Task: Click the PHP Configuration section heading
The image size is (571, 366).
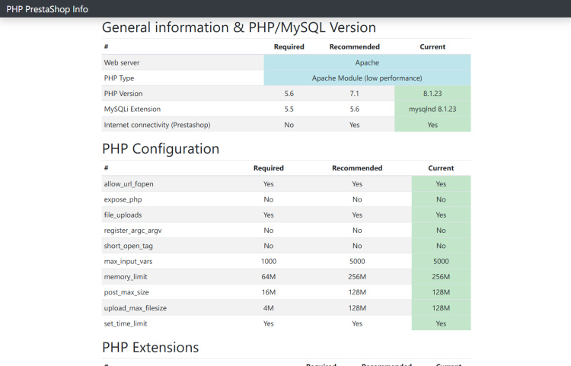Action: [x=161, y=149]
